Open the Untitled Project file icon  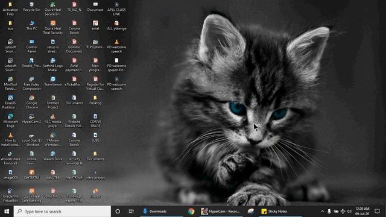point(53,102)
